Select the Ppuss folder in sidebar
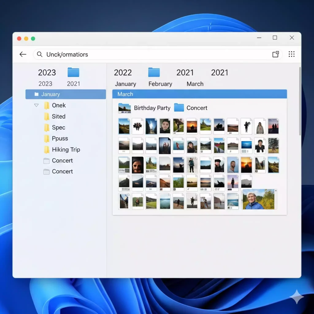The height and width of the screenshot is (314, 314). coord(60,139)
